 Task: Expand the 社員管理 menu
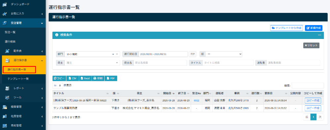[23, 116]
